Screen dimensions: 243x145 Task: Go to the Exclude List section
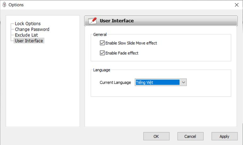point(26,35)
